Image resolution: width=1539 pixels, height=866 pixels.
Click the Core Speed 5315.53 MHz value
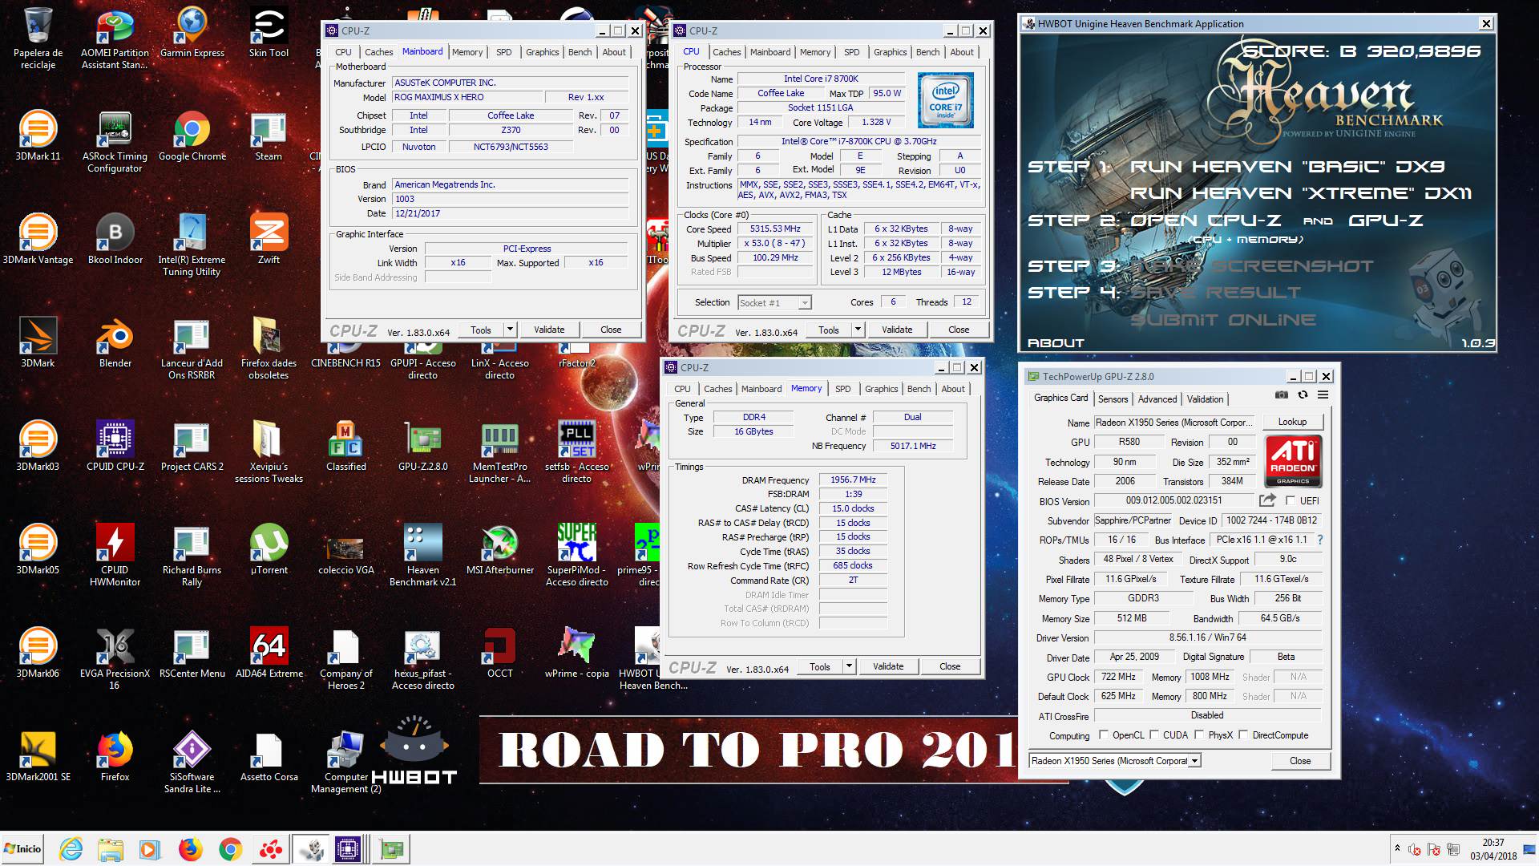(x=775, y=229)
